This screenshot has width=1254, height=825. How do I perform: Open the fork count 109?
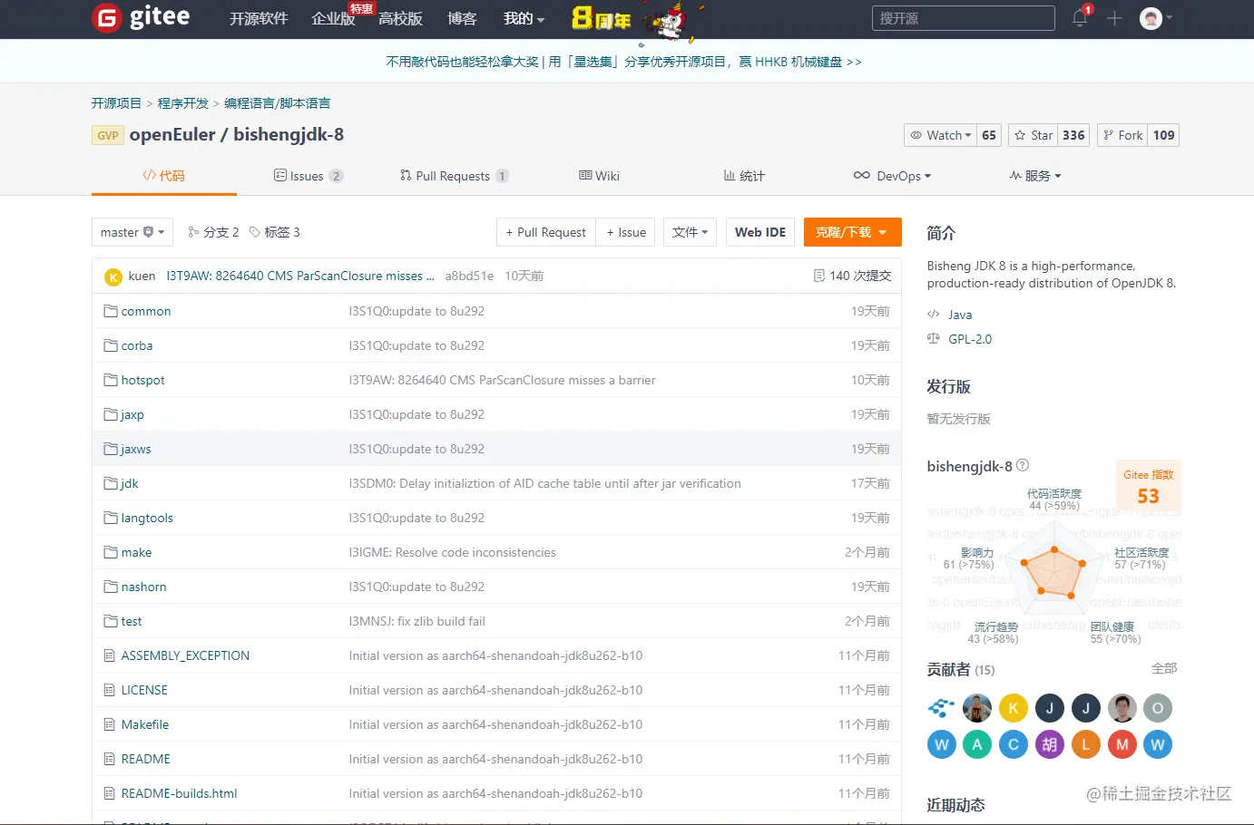(1163, 135)
